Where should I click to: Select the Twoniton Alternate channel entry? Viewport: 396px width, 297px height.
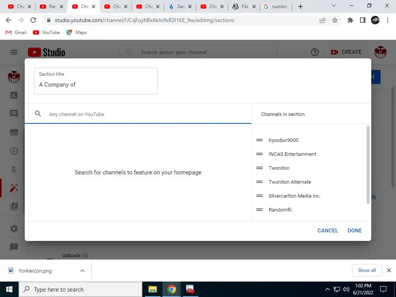(x=290, y=182)
